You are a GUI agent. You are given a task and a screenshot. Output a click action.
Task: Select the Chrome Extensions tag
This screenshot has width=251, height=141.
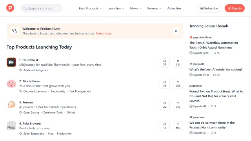35,91
